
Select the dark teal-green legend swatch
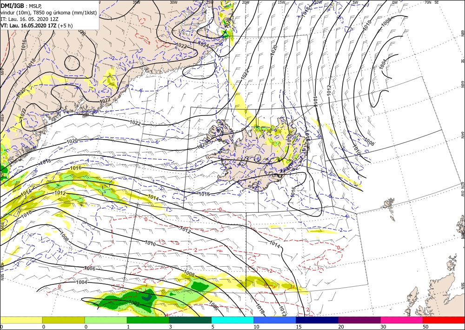190,320
